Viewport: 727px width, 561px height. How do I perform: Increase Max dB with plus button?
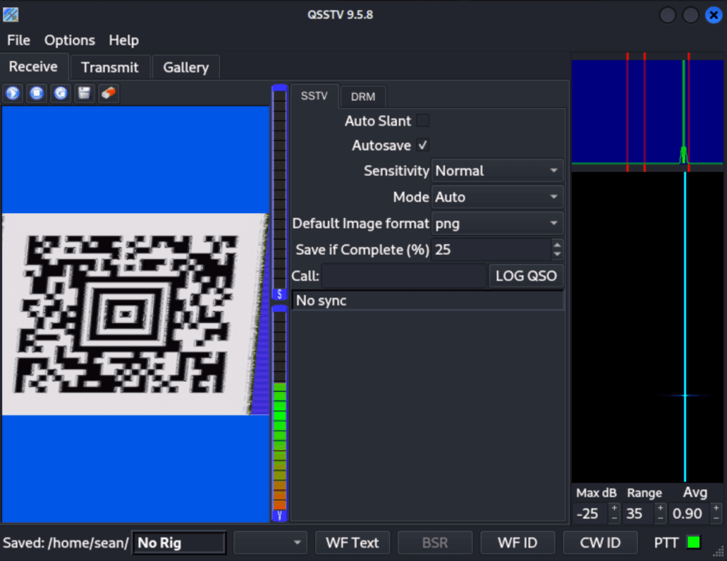tap(614, 508)
